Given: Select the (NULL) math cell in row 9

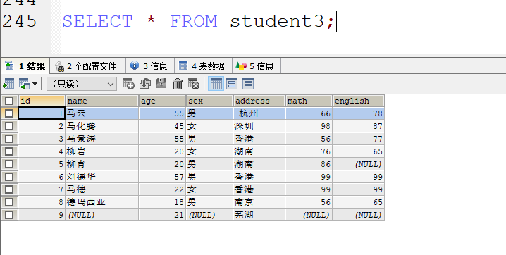Looking at the screenshot, I should click(x=309, y=215).
